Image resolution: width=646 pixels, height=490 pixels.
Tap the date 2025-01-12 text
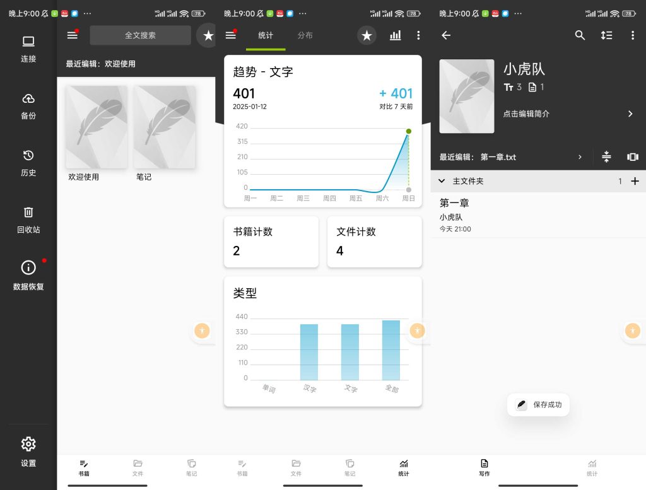tap(250, 107)
